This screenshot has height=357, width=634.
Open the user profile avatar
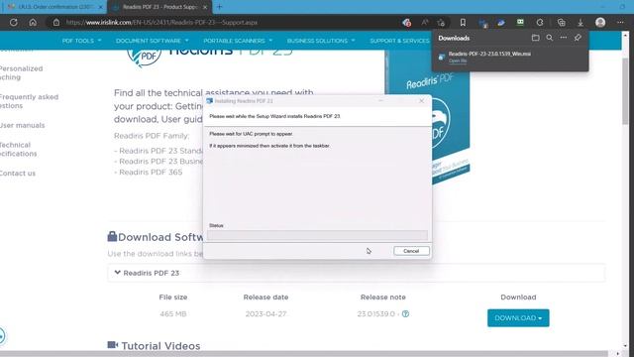click(x=600, y=22)
